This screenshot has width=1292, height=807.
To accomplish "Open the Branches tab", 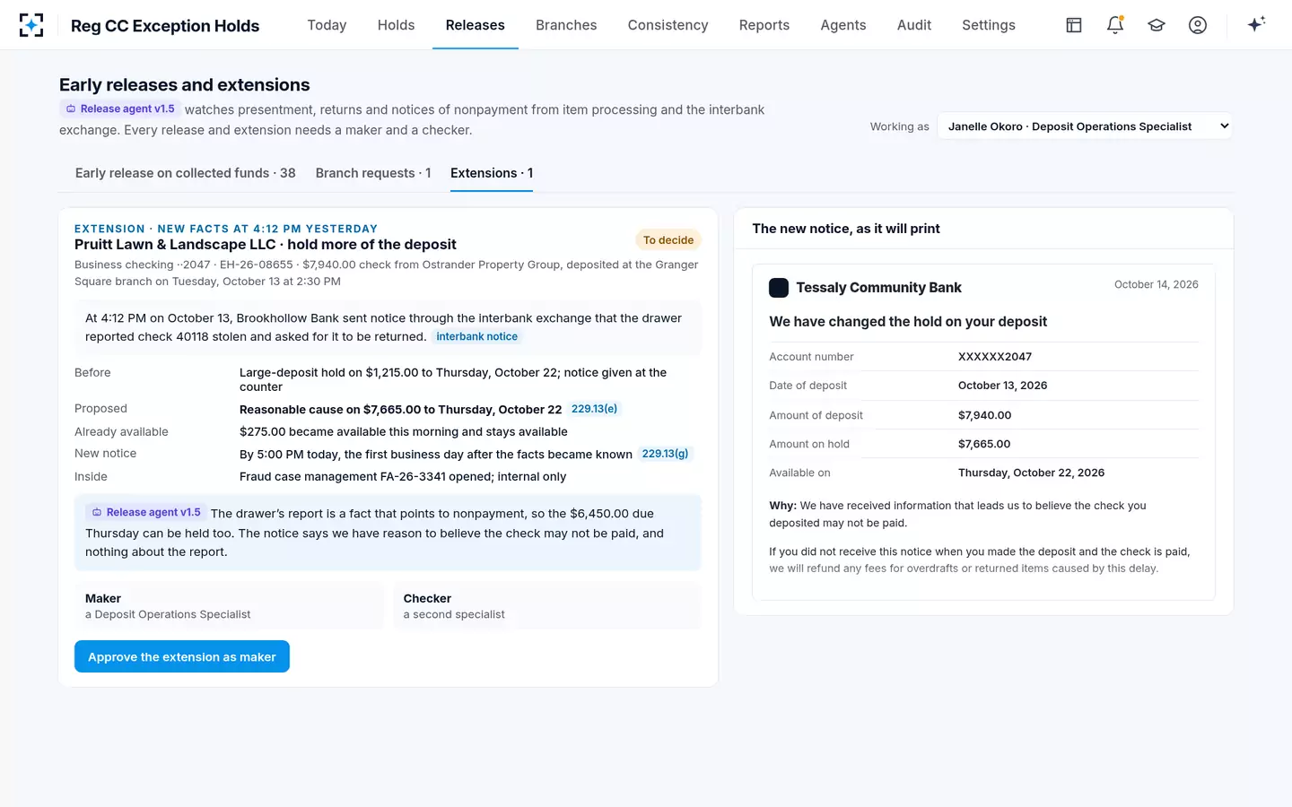I will pos(566,25).
